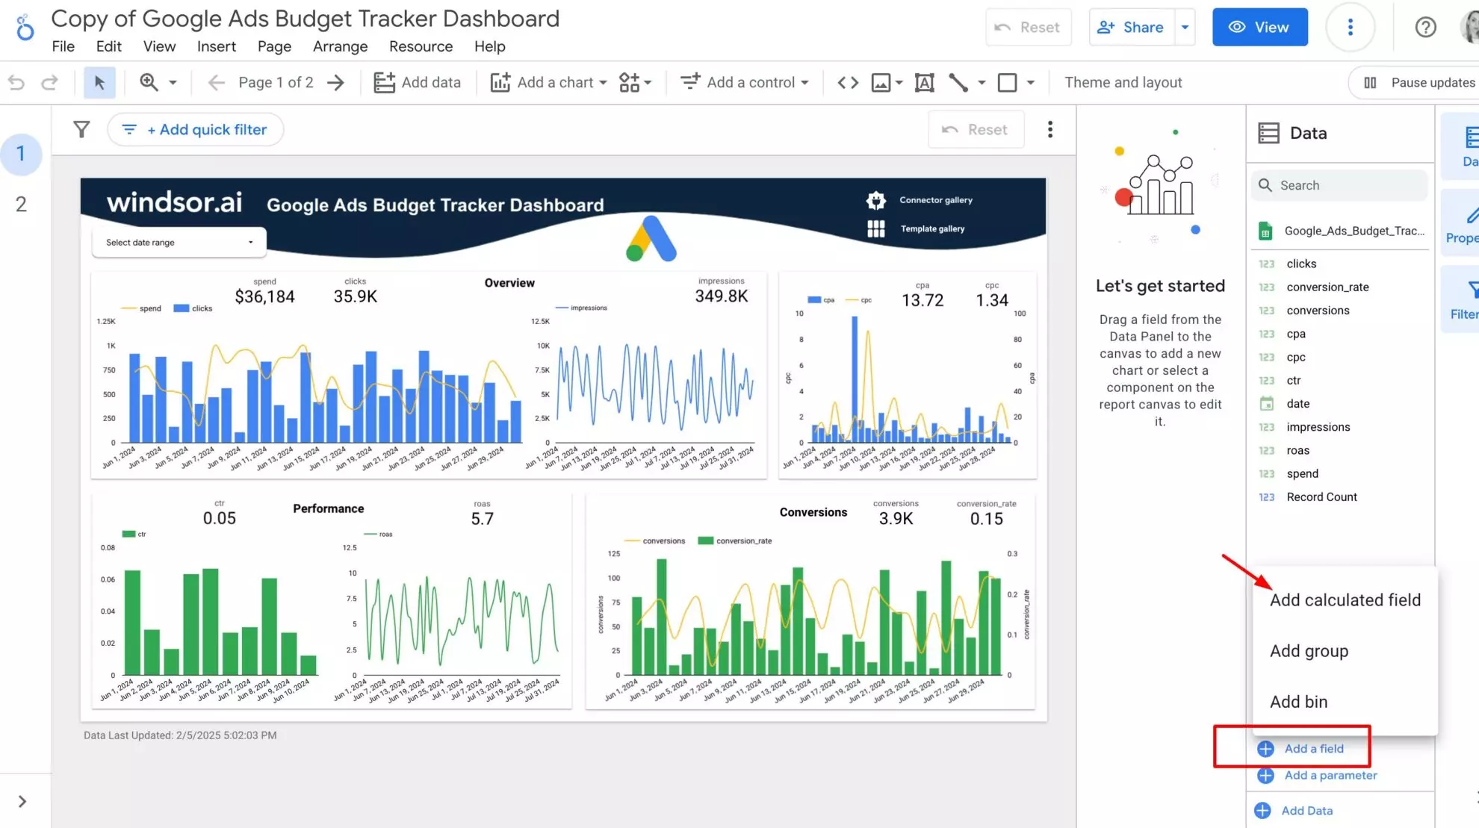Screen dimensions: 1479x828
Task: Select the date field
Action: pos(1297,404)
